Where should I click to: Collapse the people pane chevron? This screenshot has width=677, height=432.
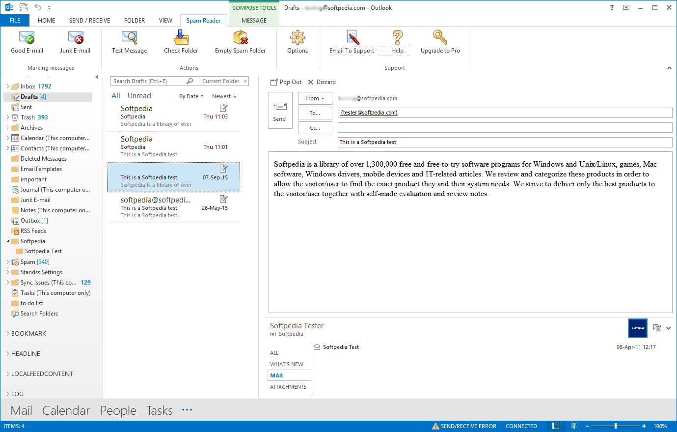click(668, 328)
